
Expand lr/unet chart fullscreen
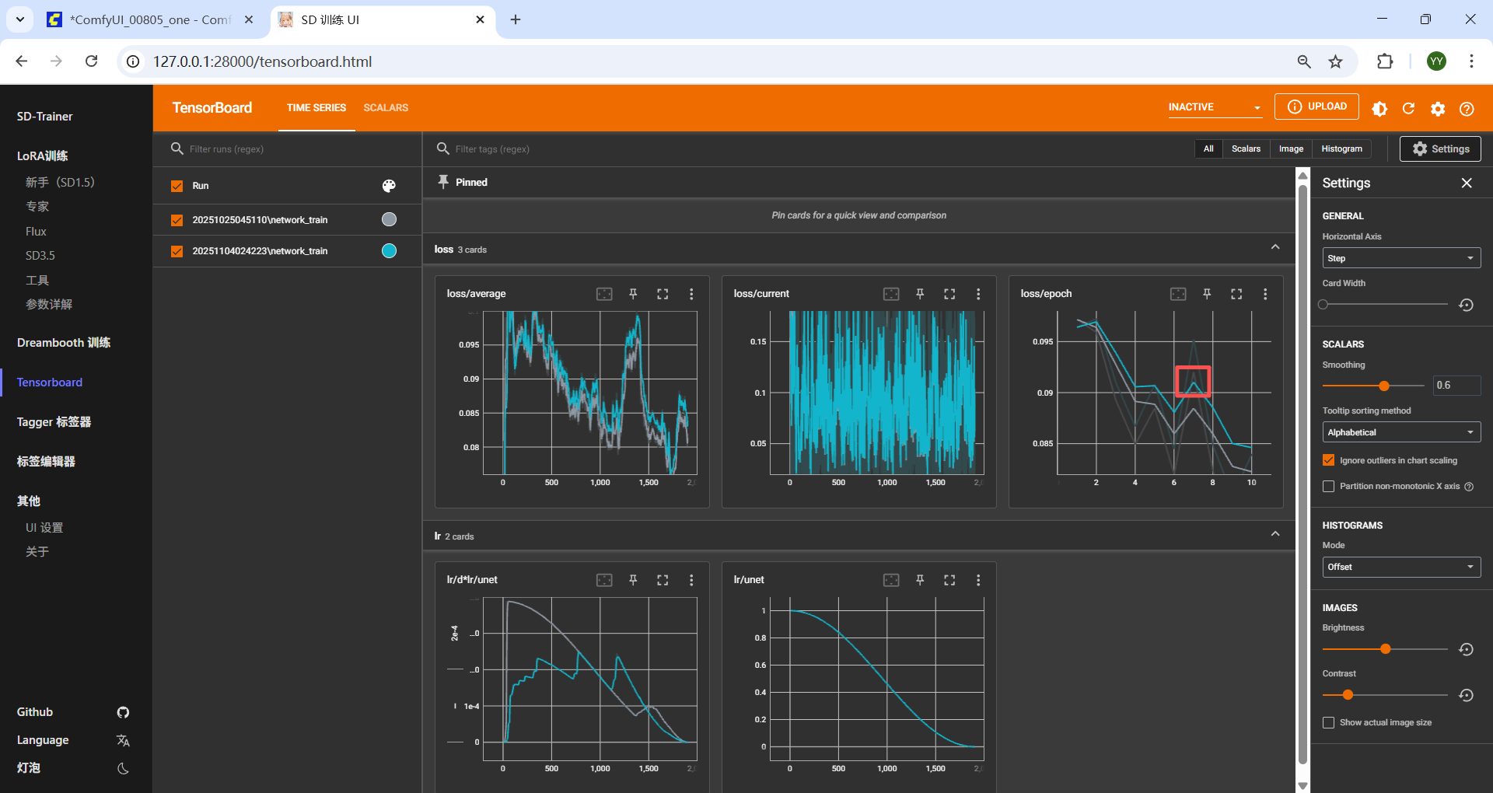coord(949,580)
